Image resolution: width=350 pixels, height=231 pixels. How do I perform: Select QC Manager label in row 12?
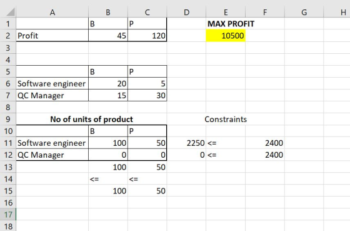[x=52, y=155]
